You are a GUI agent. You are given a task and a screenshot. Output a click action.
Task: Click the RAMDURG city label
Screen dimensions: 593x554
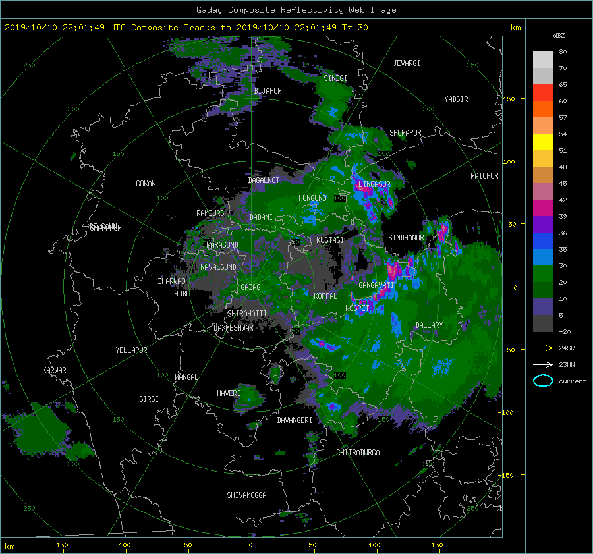210,213
